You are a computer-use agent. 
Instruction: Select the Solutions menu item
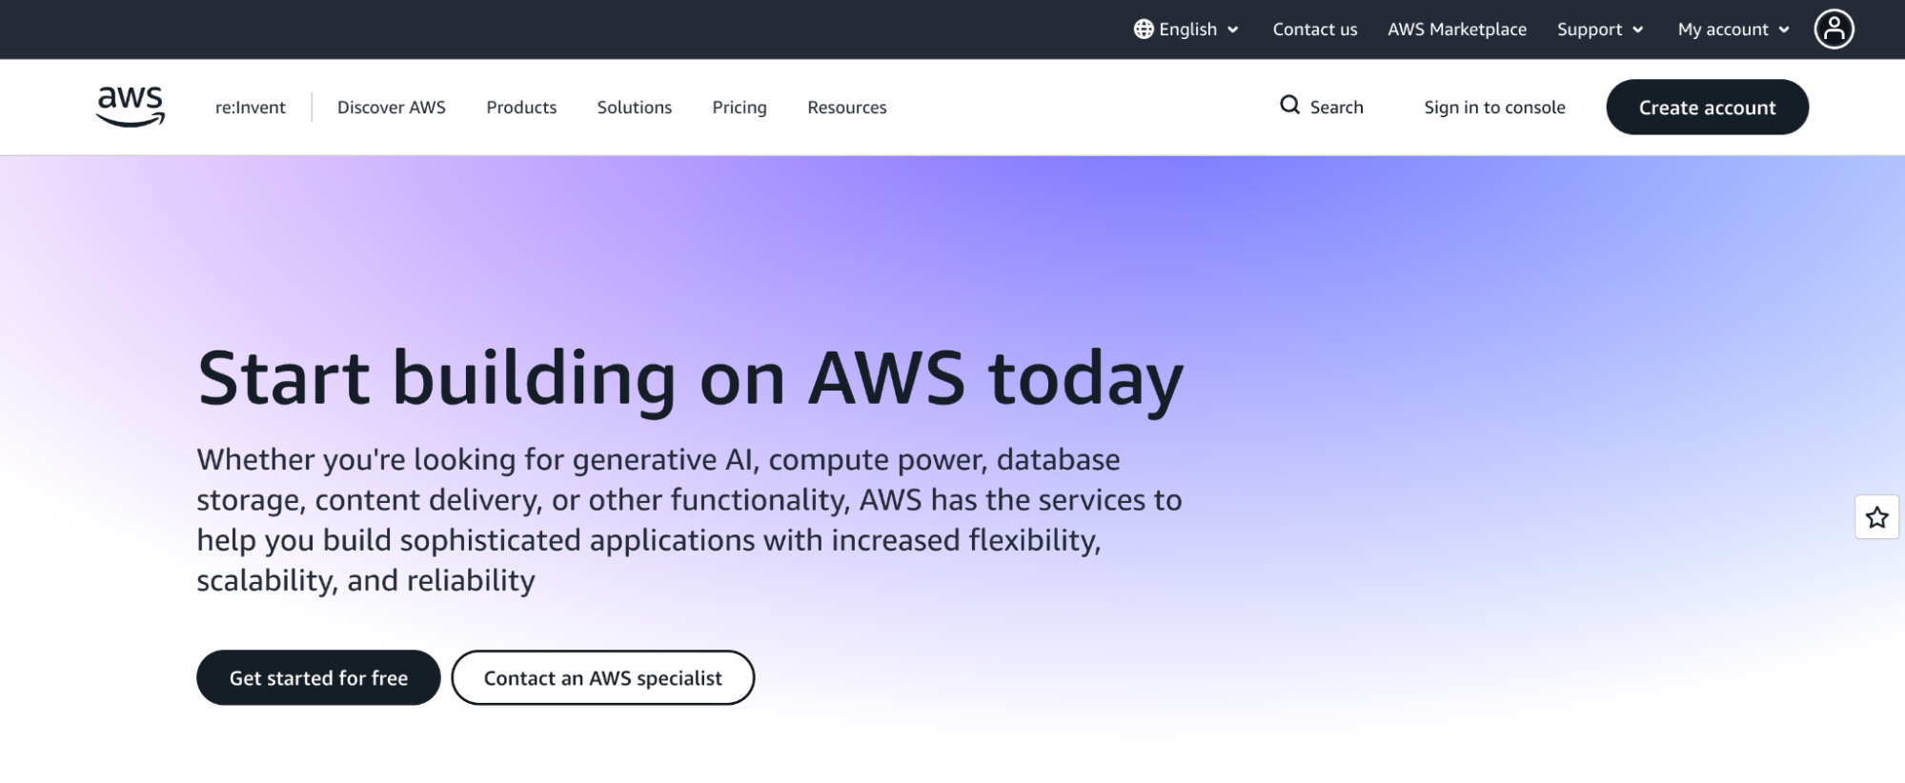click(x=634, y=107)
